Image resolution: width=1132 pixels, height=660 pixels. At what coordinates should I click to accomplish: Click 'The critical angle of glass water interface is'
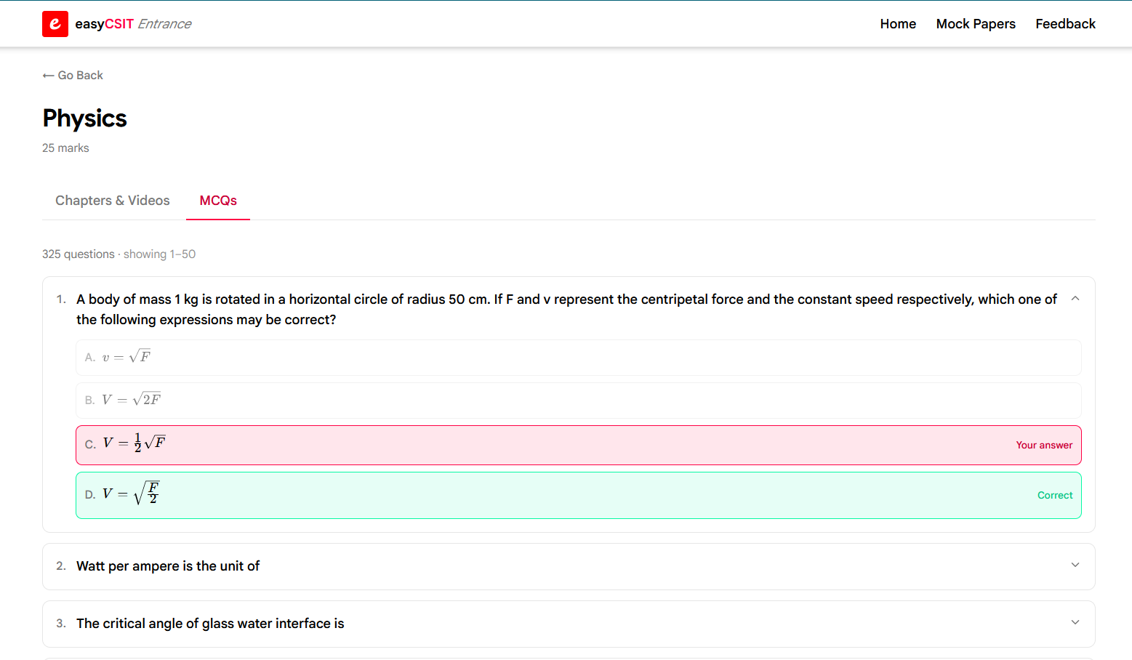click(x=210, y=624)
